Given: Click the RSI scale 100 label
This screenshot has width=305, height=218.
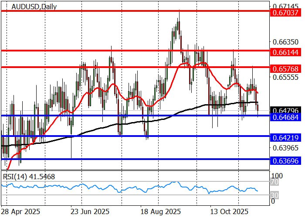Looking at the screenshot, I should pyautogui.click(x=277, y=175).
